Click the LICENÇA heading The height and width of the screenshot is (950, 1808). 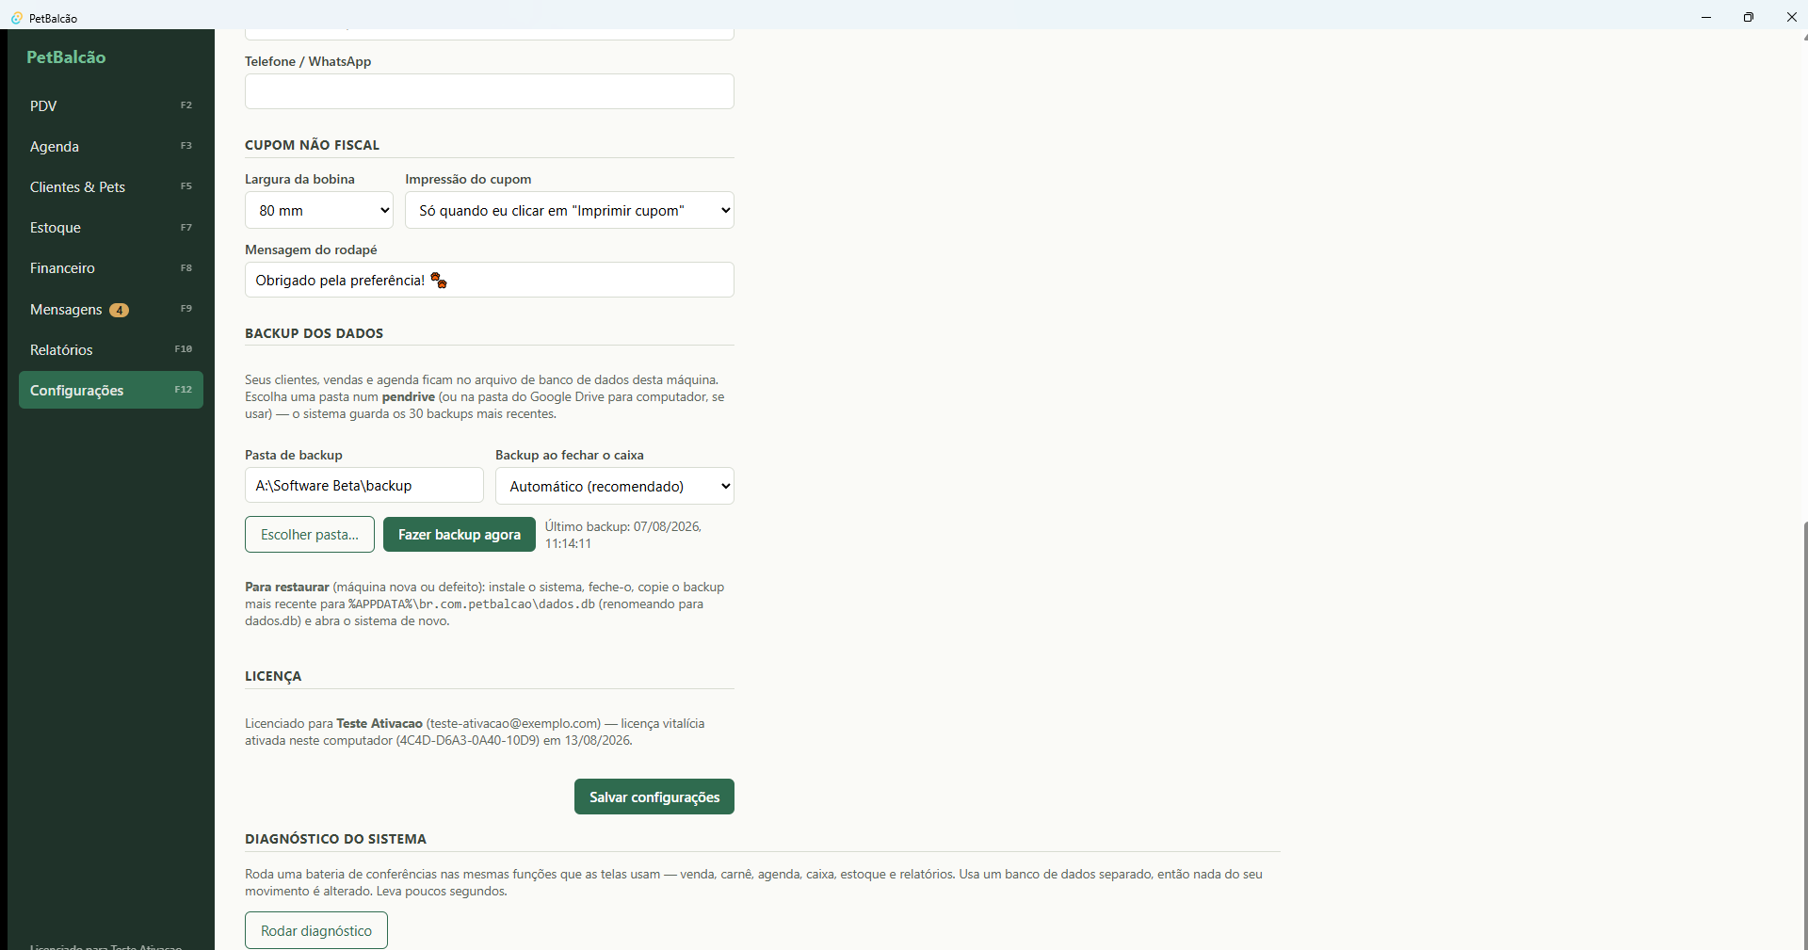pyautogui.click(x=273, y=676)
